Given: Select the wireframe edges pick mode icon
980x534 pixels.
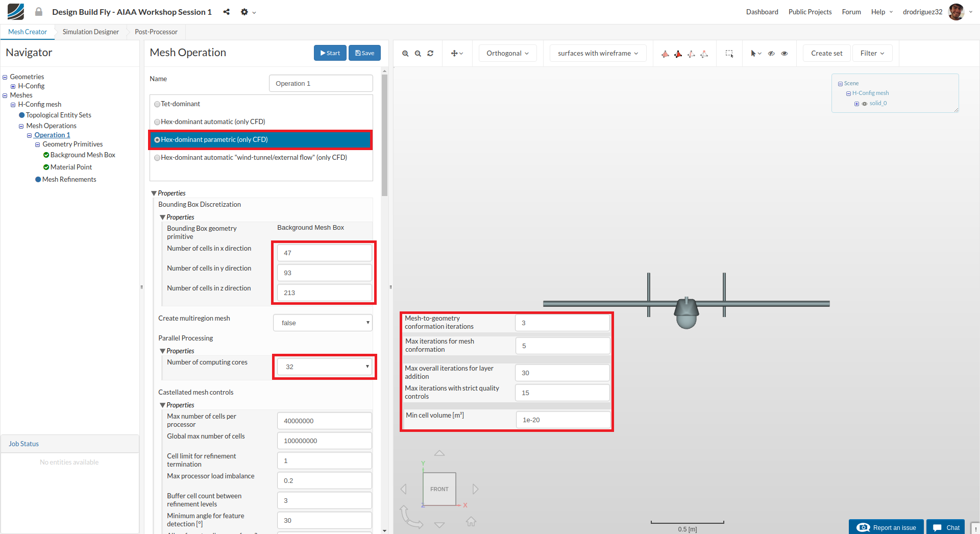Looking at the screenshot, I should coord(691,54).
